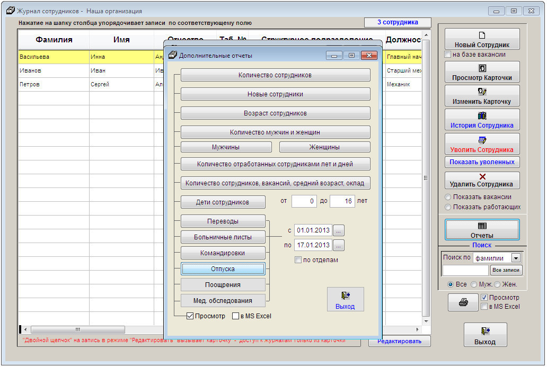This screenshot has width=547, height=367.
Task: Expand the "Поиск по" фамилии dropdown
Action: [516, 258]
